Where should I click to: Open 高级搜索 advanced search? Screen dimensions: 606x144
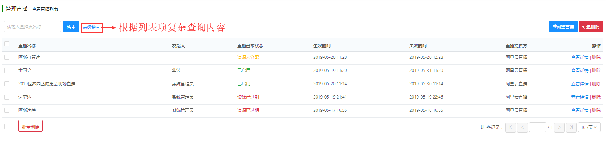pyautogui.click(x=91, y=28)
